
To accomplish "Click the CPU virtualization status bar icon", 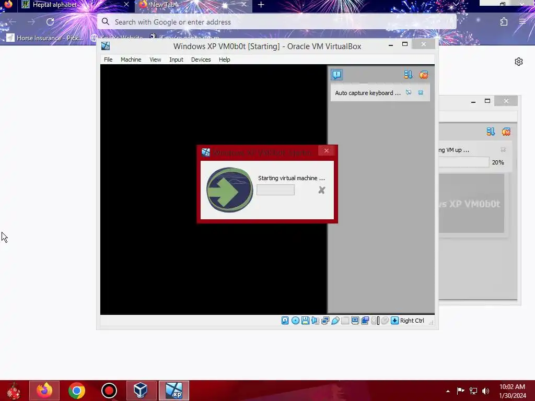I will [375, 321].
